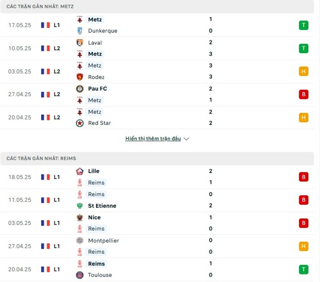Screen dimensions: 320x282
Task: Click the loss badge for Pau FC match
Action: (x=303, y=94)
